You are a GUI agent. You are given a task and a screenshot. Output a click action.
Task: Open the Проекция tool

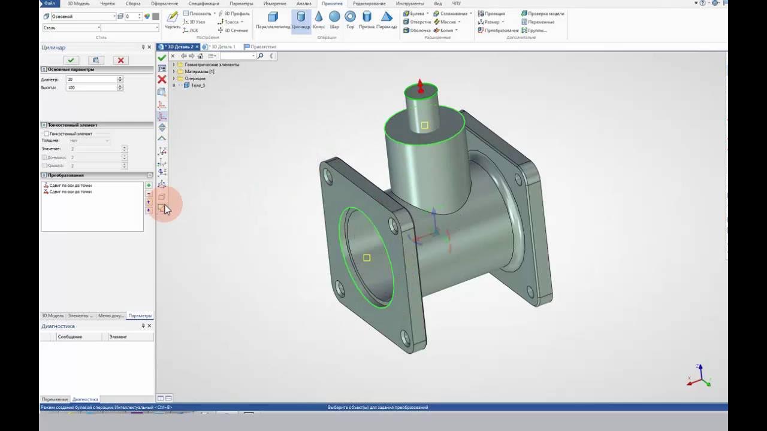point(491,13)
